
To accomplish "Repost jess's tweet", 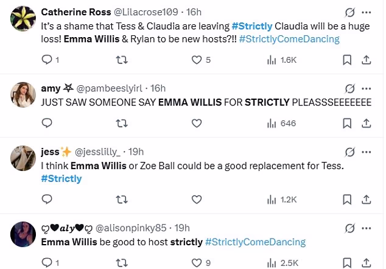I will point(122,199).
